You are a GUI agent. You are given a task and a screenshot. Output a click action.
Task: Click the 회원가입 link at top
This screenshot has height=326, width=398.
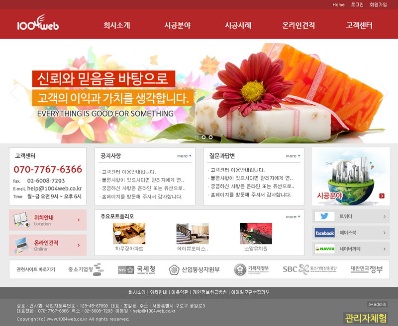tap(378, 4)
